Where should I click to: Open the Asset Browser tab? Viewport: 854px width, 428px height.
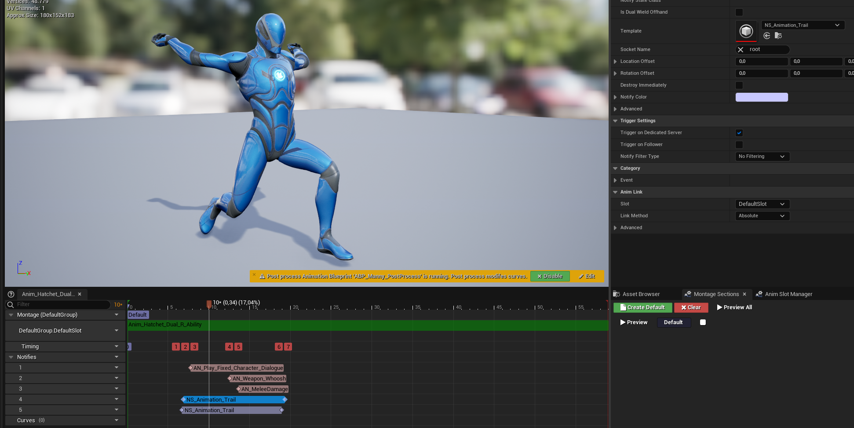[641, 294]
